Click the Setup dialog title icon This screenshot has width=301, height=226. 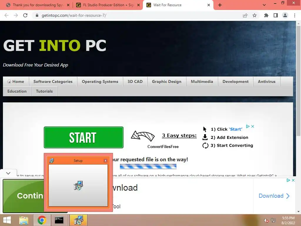[x=52, y=161]
